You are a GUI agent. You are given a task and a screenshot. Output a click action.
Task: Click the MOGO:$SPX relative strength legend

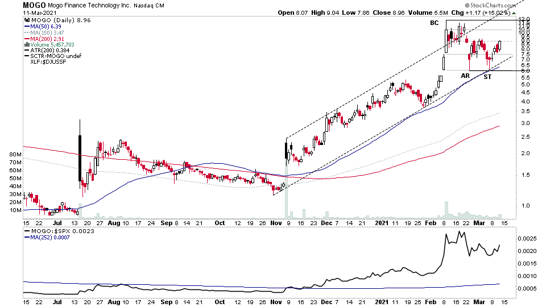pos(59,231)
